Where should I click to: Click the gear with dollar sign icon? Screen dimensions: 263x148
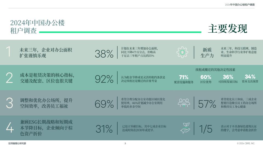tap(182, 52)
